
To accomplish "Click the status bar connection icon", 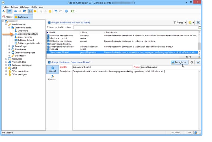I will (x=196, y=133).
